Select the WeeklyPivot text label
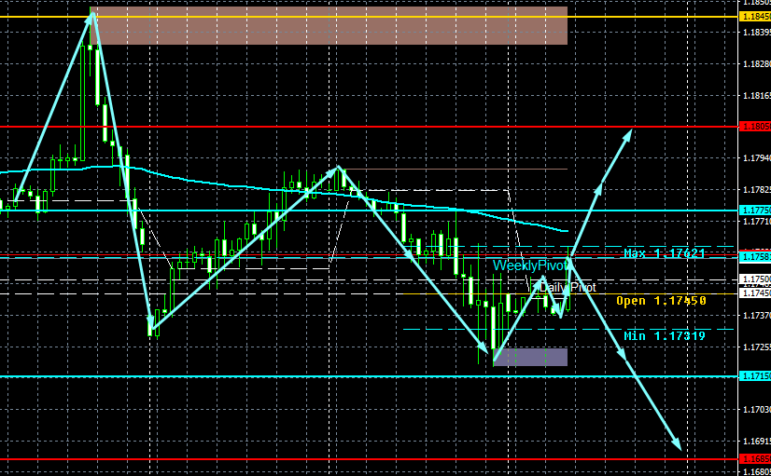Image resolution: width=771 pixels, height=476 pixels. (x=532, y=265)
